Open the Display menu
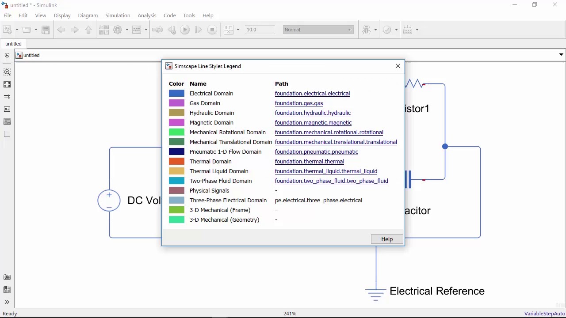 (x=62, y=15)
